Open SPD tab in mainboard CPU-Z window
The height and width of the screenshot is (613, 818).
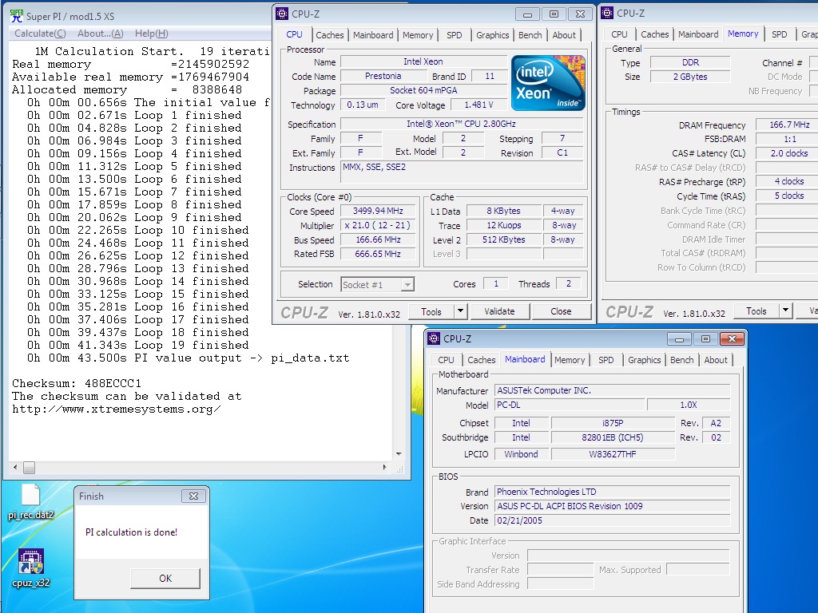click(606, 360)
